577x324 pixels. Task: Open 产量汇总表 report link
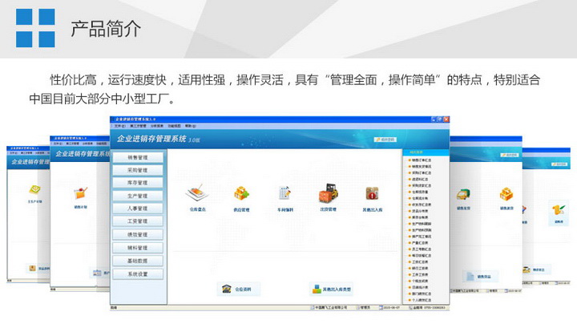click(x=418, y=243)
